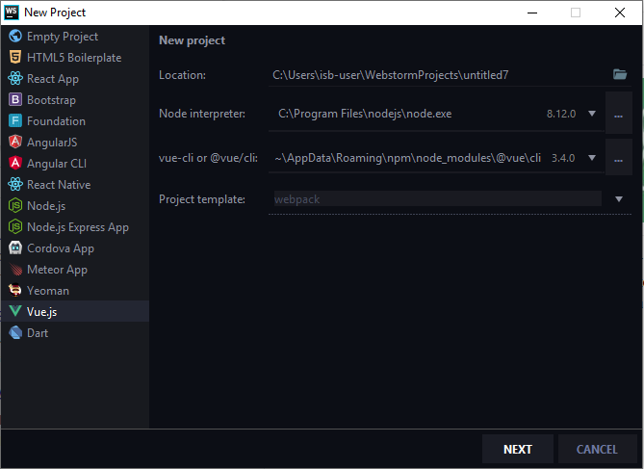644x469 pixels.
Task: Click the CANCEL button
Action: [597, 449]
